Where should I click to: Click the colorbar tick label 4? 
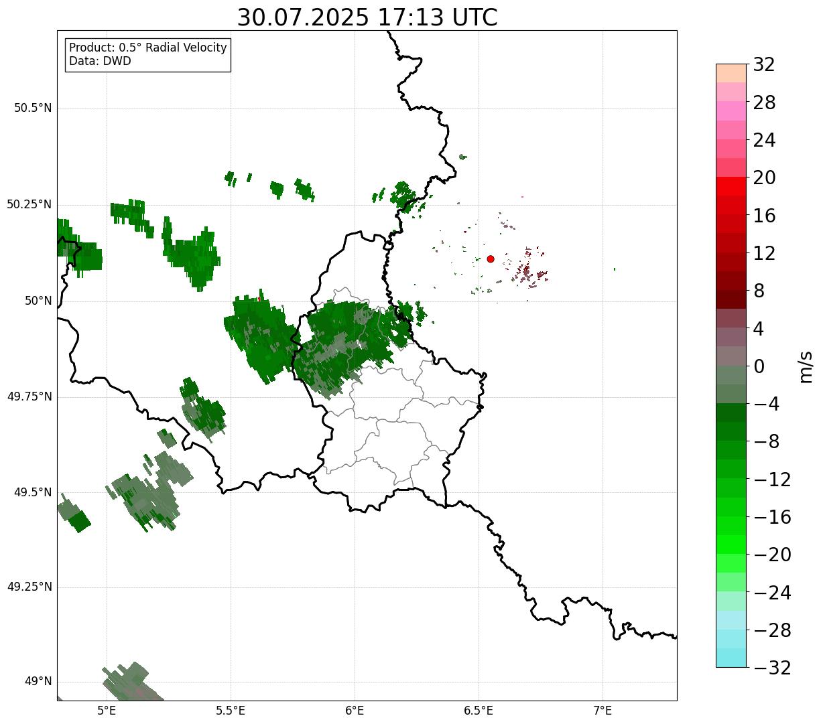pos(759,330)
